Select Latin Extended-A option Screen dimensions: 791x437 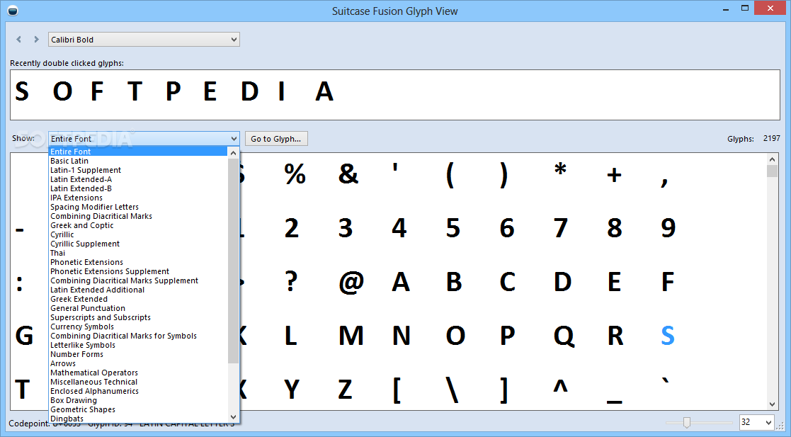[x=138, y=179]
